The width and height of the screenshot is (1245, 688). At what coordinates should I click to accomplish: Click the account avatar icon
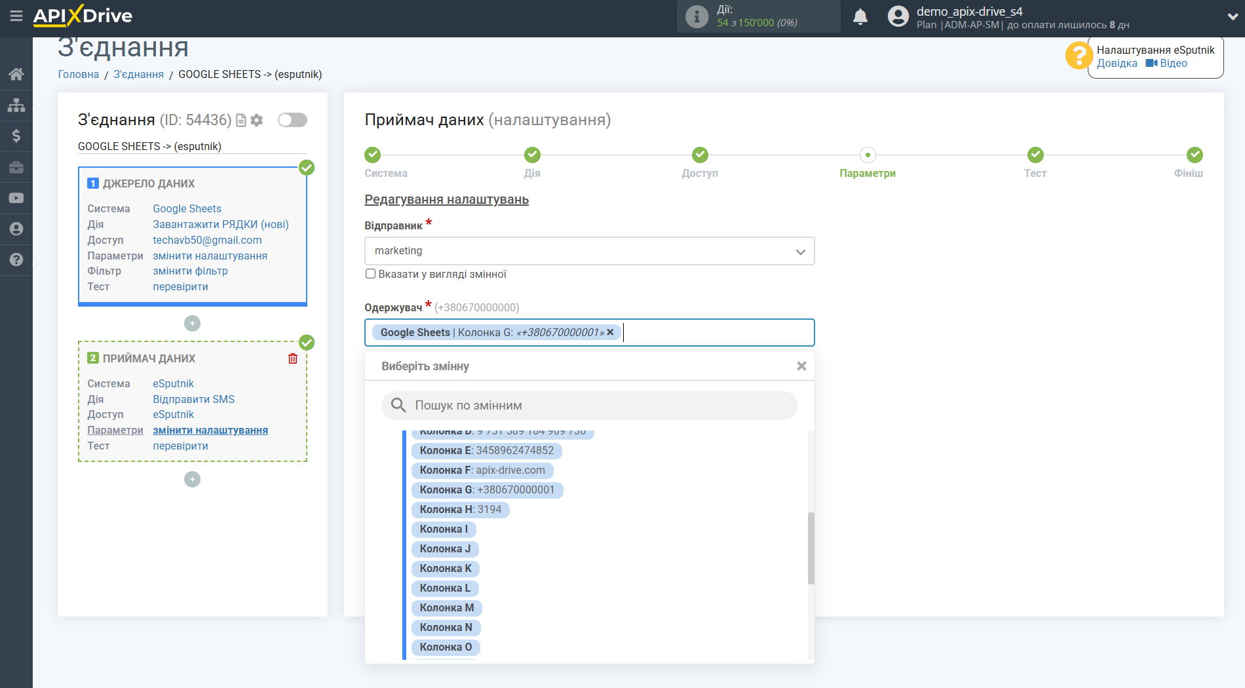click(898, 16)
